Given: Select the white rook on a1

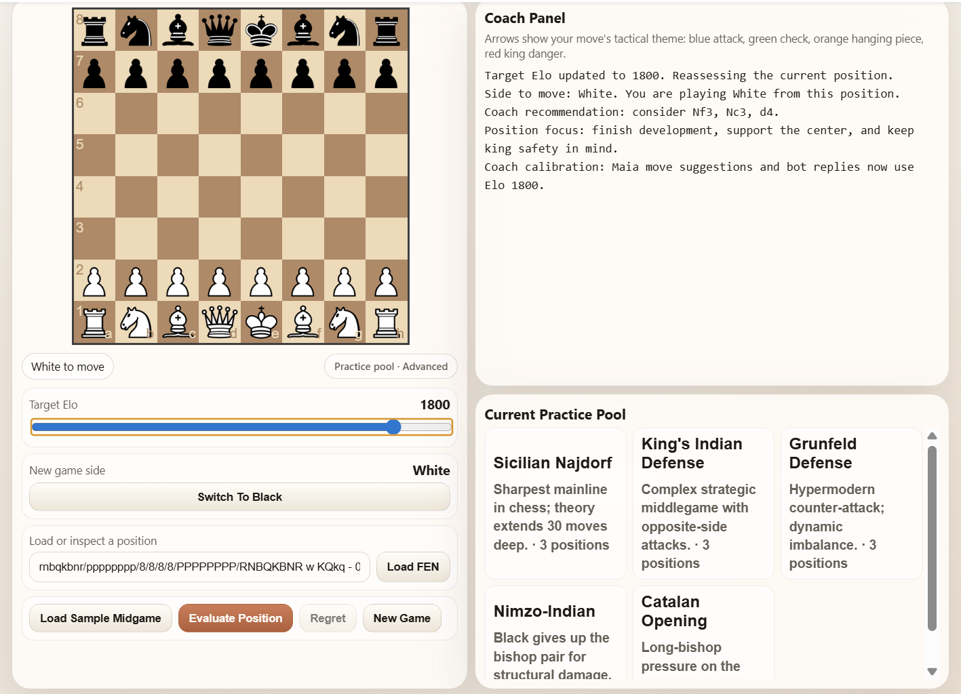Looking at the screenshot, I should 94,322.
